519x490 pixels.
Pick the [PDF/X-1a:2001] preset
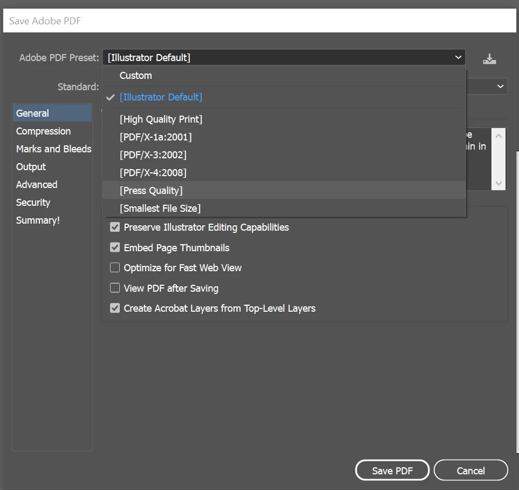pos(284,137)
